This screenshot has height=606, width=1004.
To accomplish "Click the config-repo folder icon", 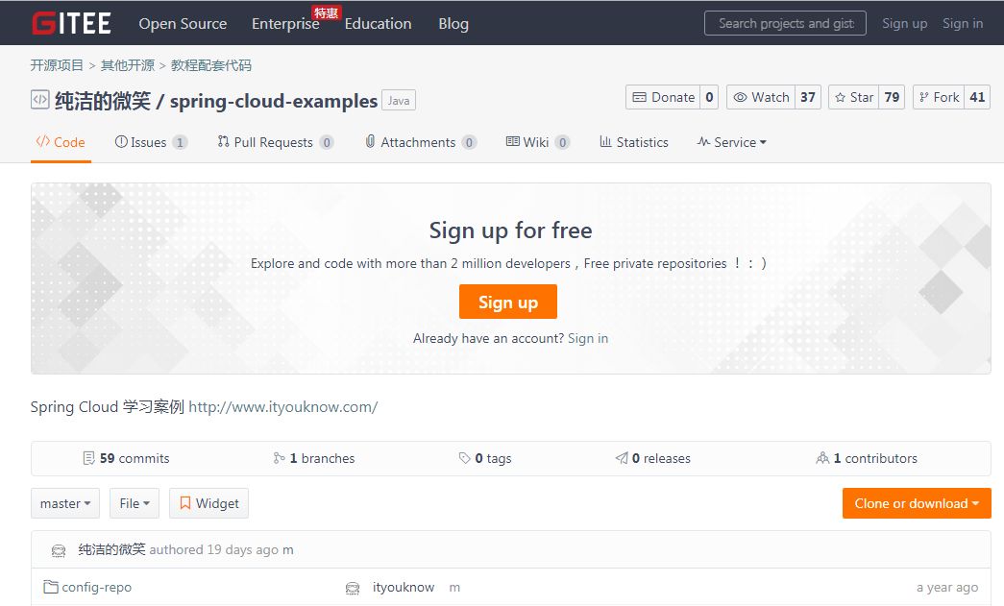I will point(51,586).
